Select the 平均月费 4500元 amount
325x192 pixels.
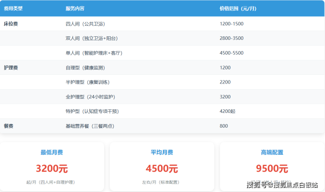point(162,168)
